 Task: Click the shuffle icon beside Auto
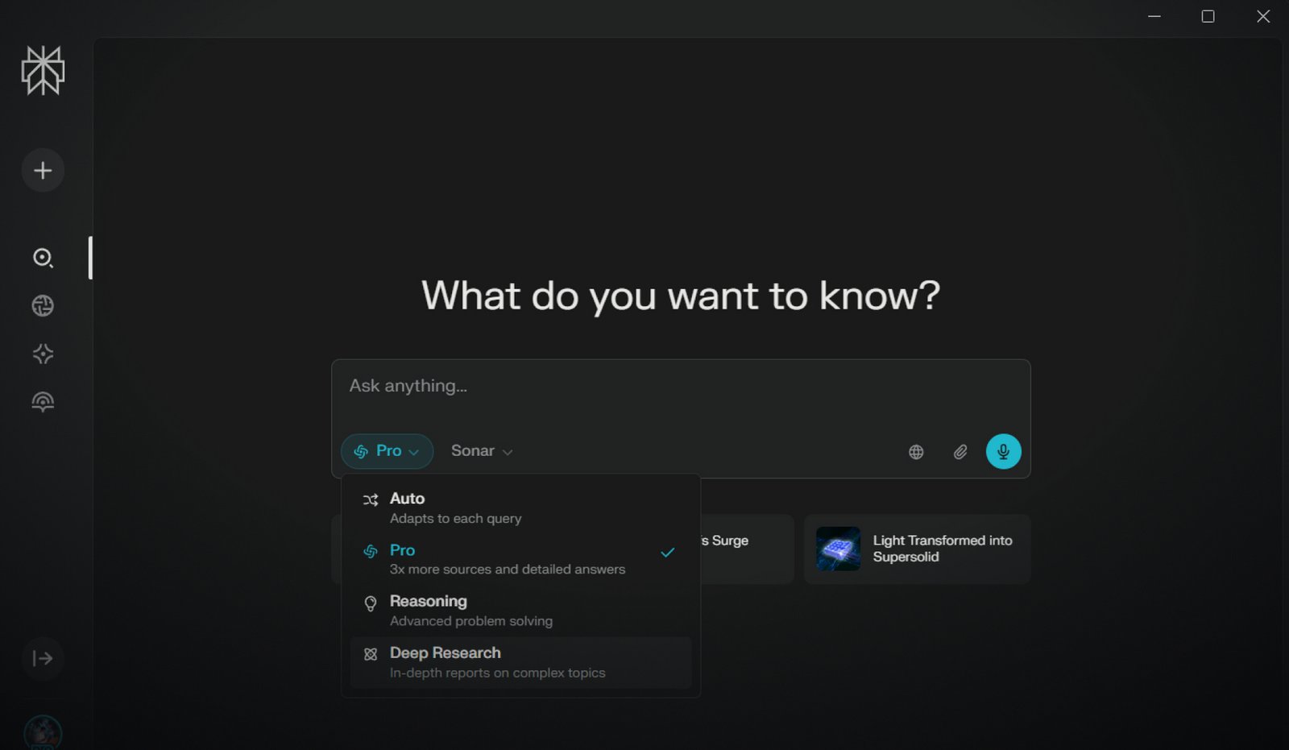pos(371,500)
